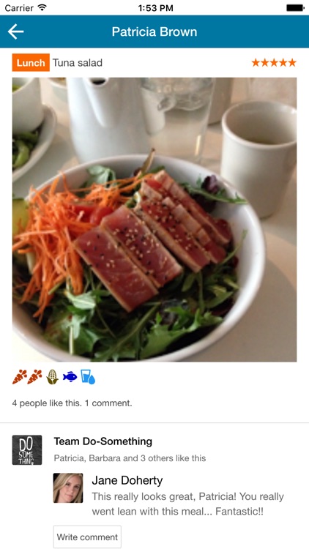Tap the back arrow in header
The width and height of the screenshot is (309, 549).
pos(16,32)
